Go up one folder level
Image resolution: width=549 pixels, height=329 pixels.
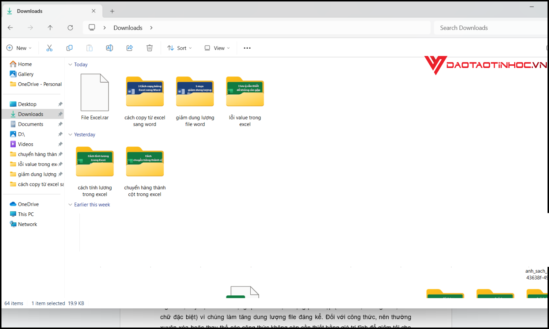tap(50, 28)
